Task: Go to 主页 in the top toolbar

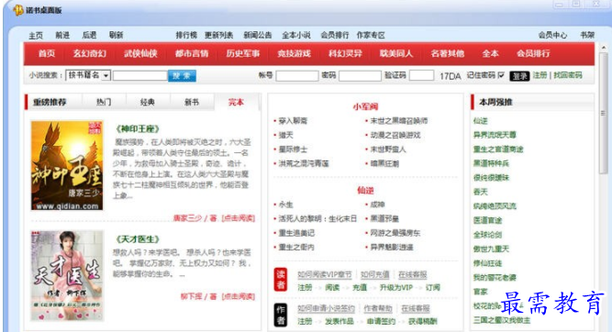Action: tap(36, 36)
